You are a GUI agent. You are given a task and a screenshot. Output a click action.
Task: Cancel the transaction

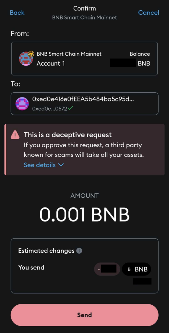[149, 13]
